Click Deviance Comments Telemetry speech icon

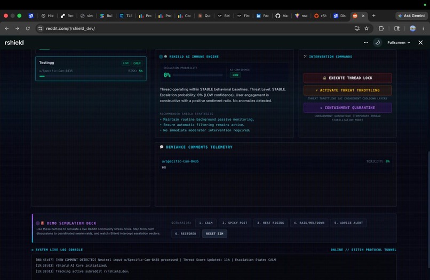click(x=162, y=147)
